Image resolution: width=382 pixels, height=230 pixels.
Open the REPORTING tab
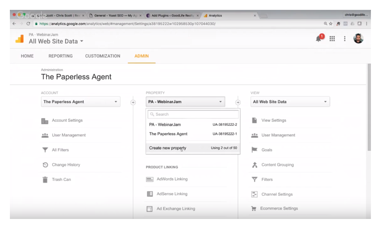61,56
